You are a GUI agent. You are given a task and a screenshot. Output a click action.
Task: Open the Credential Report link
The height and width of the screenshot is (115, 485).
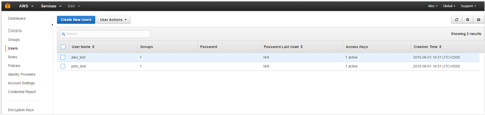tap(22, 92)
